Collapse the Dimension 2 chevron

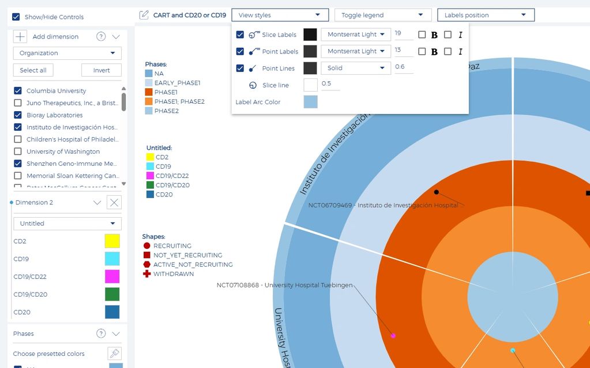[97, 203]
